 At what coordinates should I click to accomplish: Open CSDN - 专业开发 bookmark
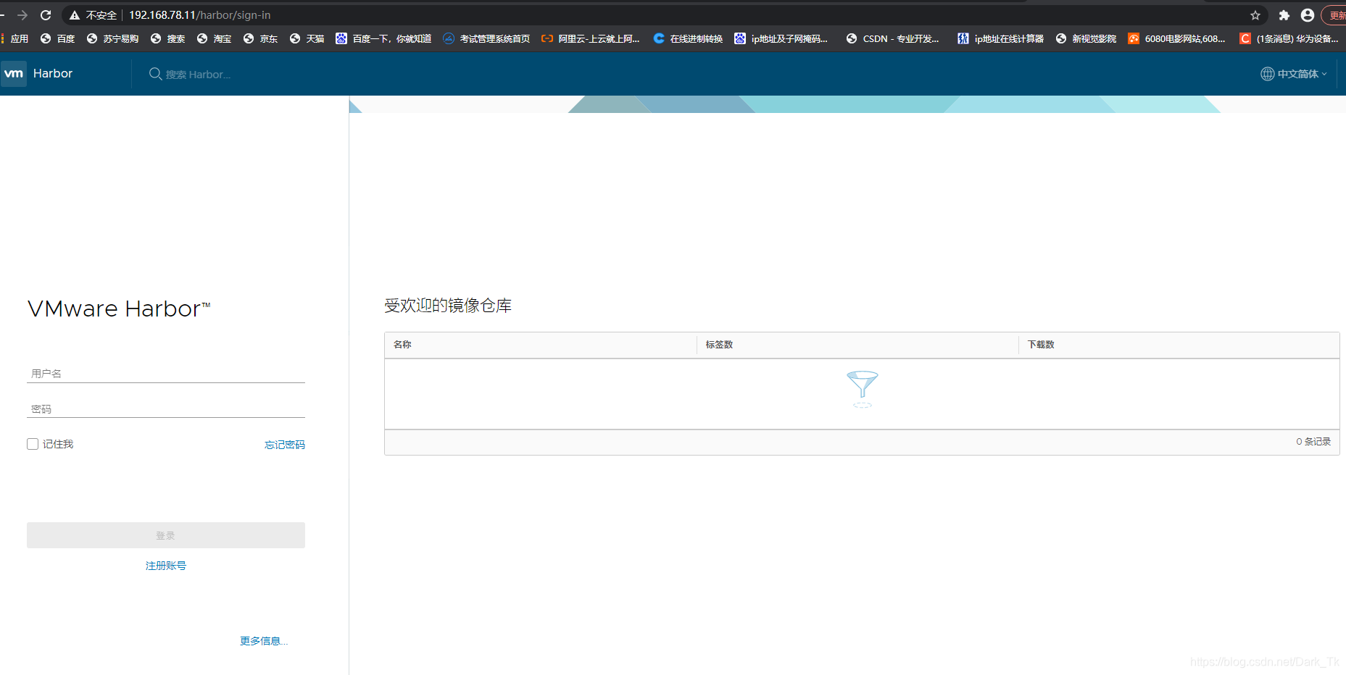(x=893, y=39)
